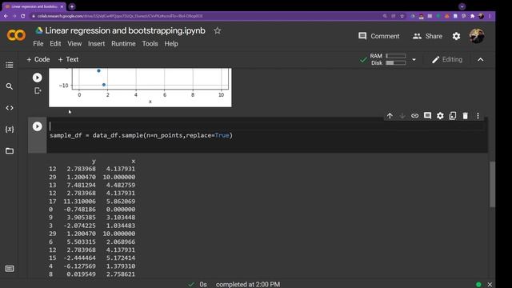Image resolution: width=512 pixels, height=288 pixels.
Task: Delete the selected cell
Action: coord(466,115)
